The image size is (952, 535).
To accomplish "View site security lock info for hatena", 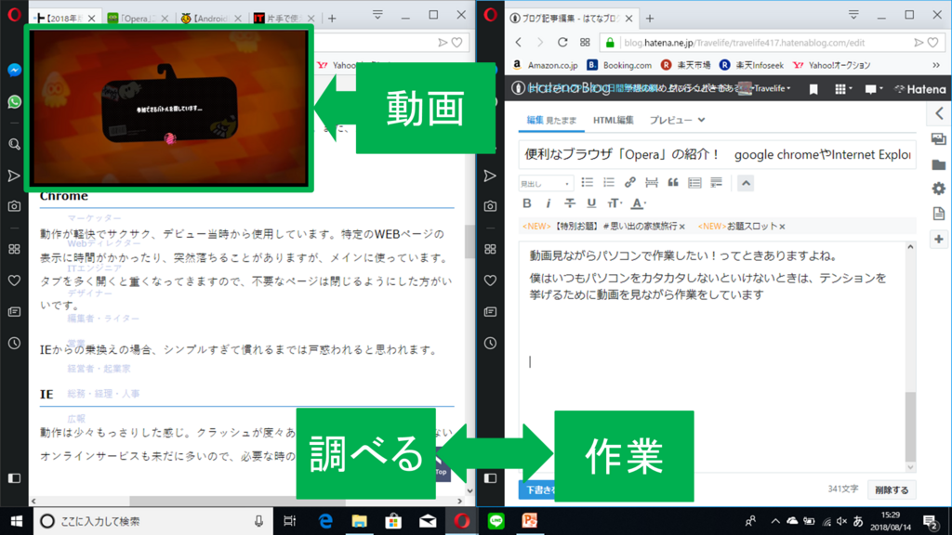I will (610, 43).
